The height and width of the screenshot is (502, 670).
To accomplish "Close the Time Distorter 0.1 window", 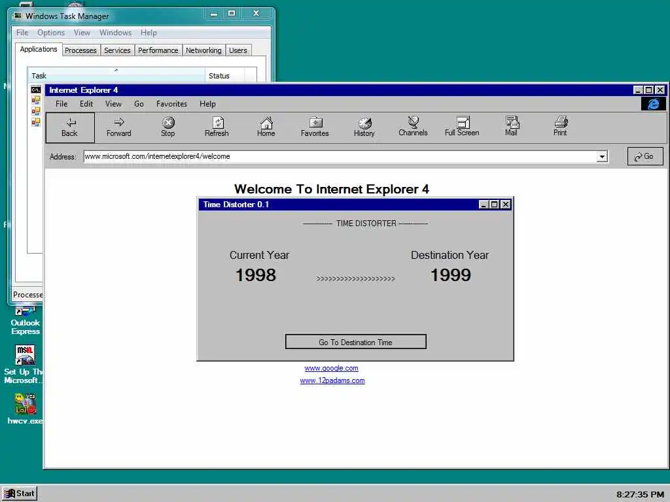I will click(x=506, y=205).
